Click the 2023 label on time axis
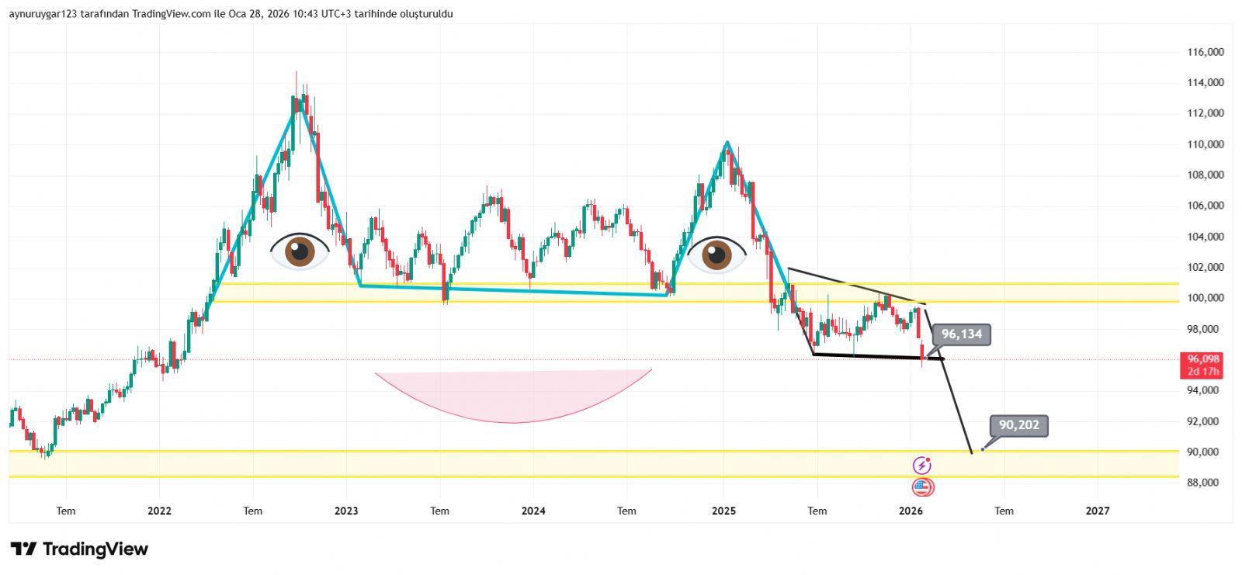Viewport: 1242px width, 575px height. [x=346, y=511]
